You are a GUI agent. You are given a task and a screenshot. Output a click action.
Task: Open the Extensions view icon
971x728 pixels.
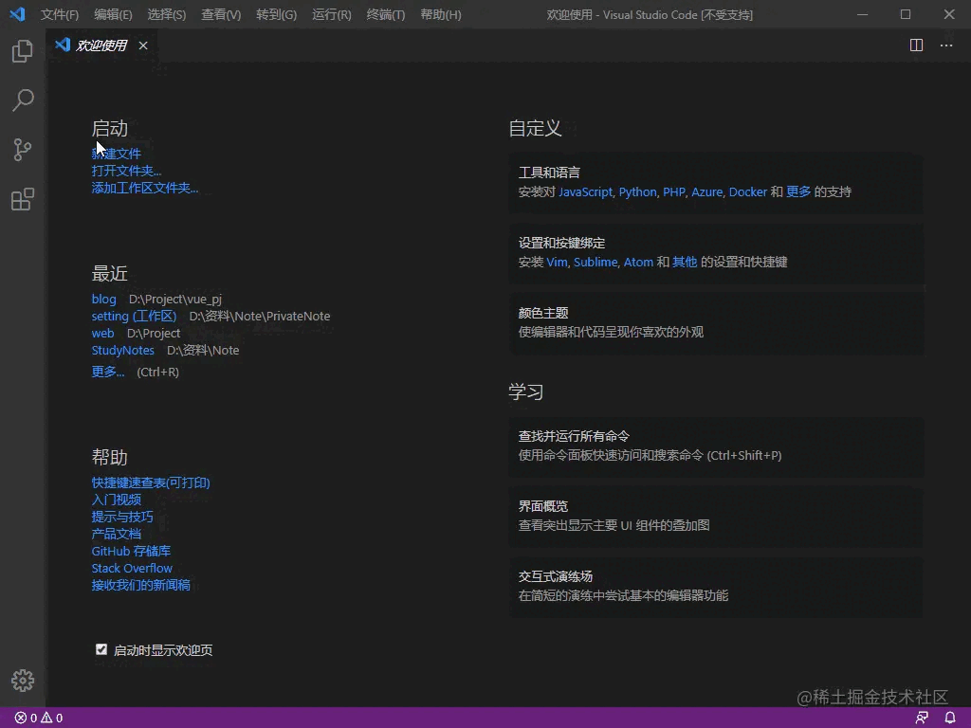click(x=22, y=199)
